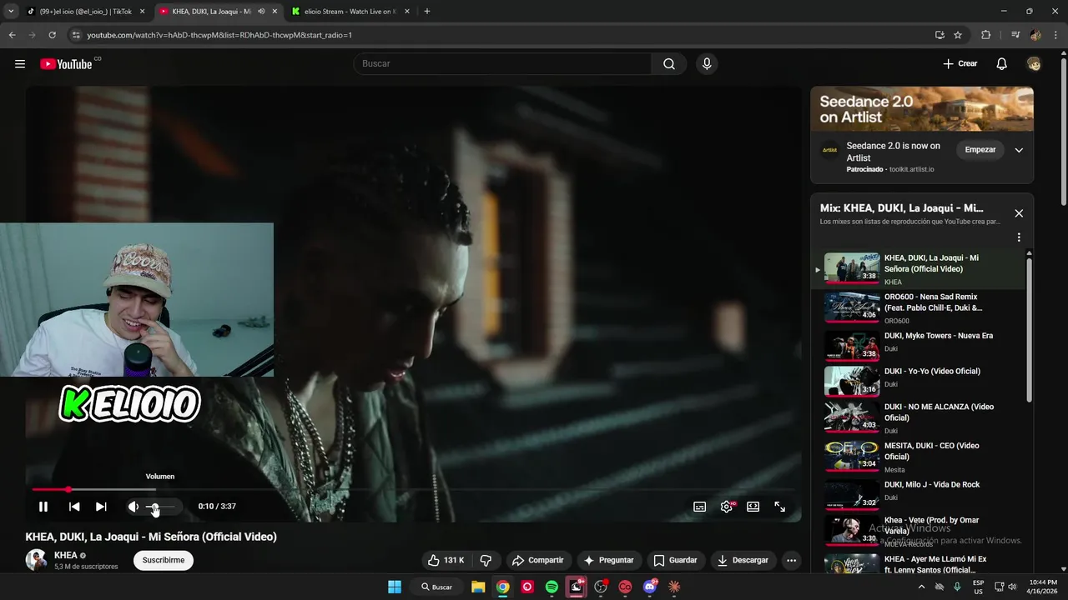Open the install app icon in address bar
The width and height of the screenshot is (1068, 600).
pyautogui.click(x=940, y=35)
